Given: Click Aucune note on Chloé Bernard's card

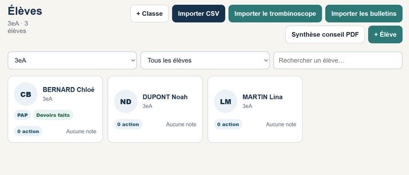Looking at the screenshot, I should point(81,132).
